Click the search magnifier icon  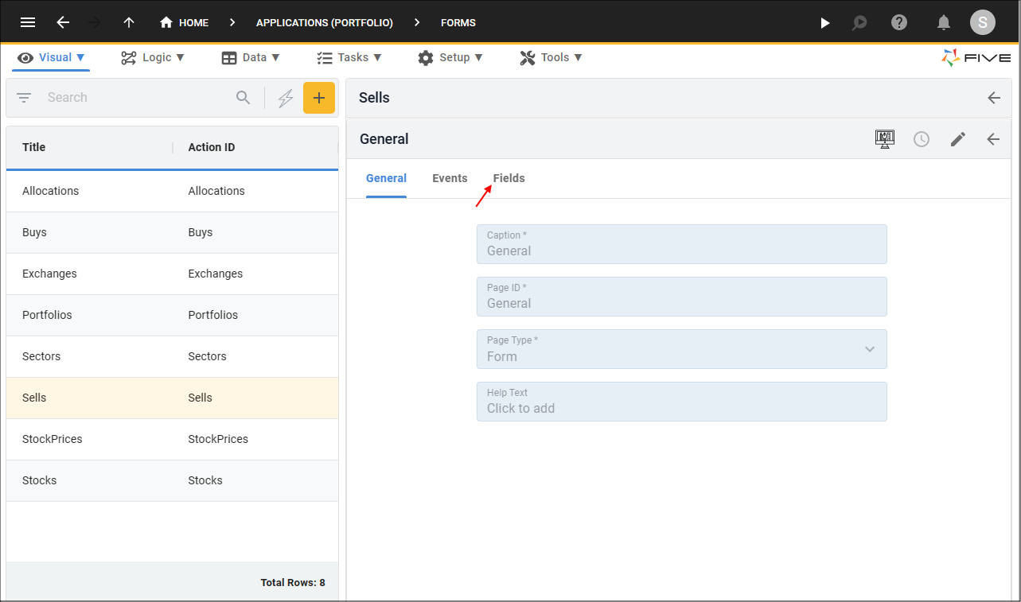(x=244, y=98)
